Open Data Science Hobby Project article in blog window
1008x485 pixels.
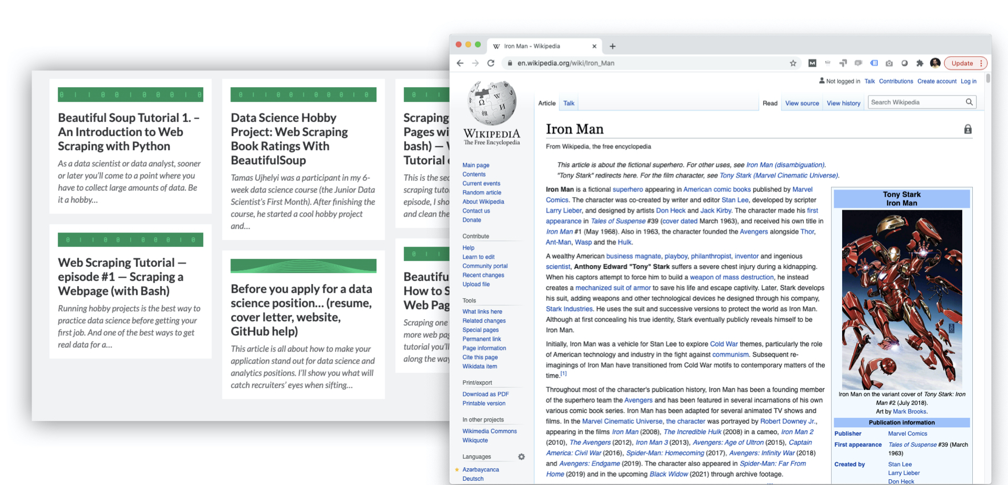(x=289, y=139)
